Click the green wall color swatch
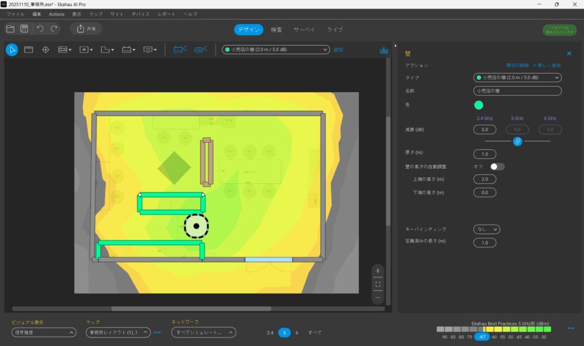The height and width of the screenshot is (346, 584). tap(478, 105)
